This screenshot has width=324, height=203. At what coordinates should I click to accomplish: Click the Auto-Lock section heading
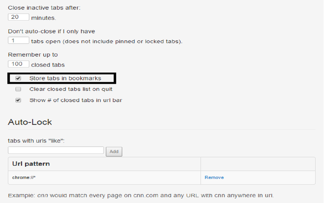tap(30, 122)
